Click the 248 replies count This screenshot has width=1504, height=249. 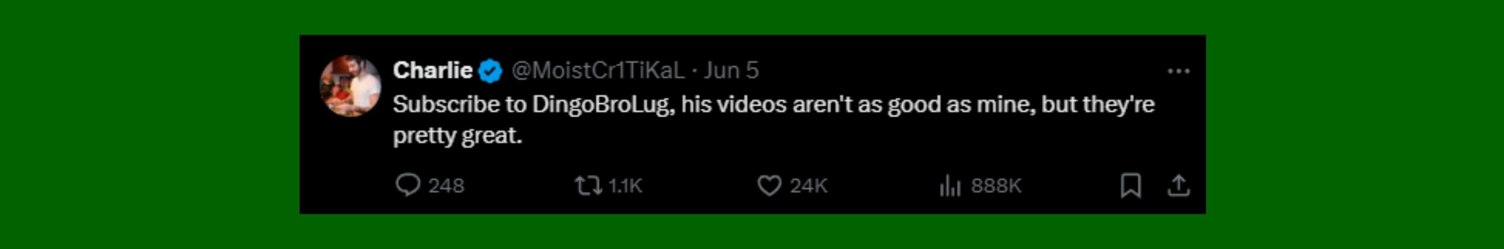(446, 186)
